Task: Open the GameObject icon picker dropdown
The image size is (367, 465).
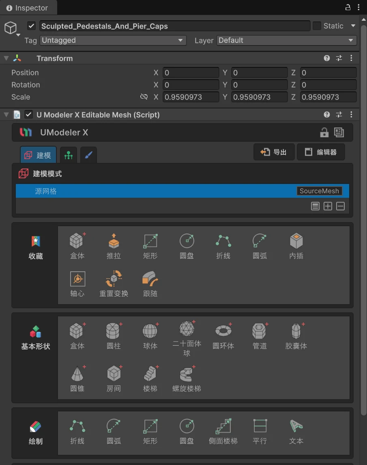Action: click(x=12, y=28)
